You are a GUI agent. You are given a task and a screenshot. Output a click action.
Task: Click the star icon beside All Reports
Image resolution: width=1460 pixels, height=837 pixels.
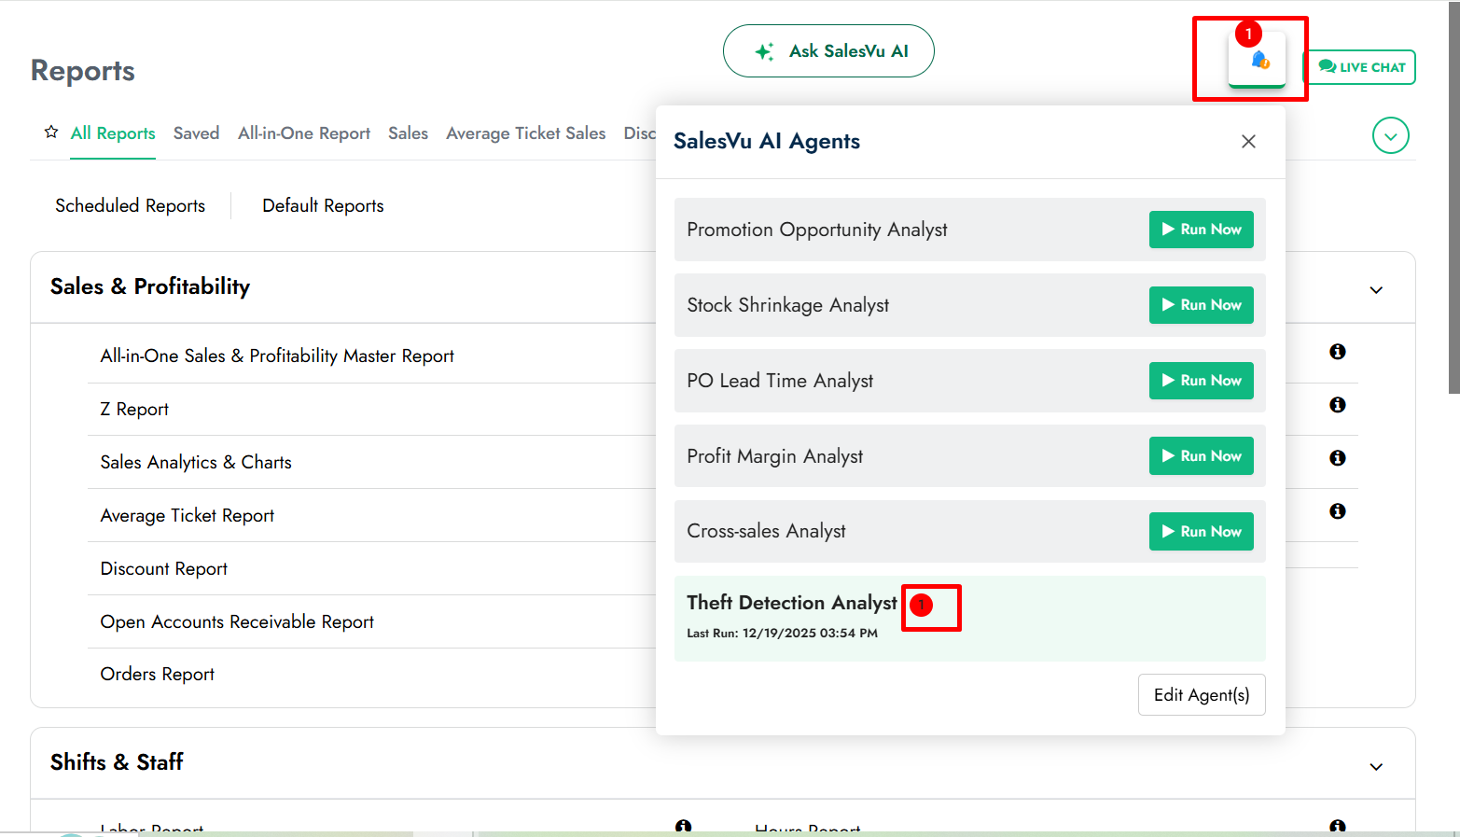(x=51, y=133)
